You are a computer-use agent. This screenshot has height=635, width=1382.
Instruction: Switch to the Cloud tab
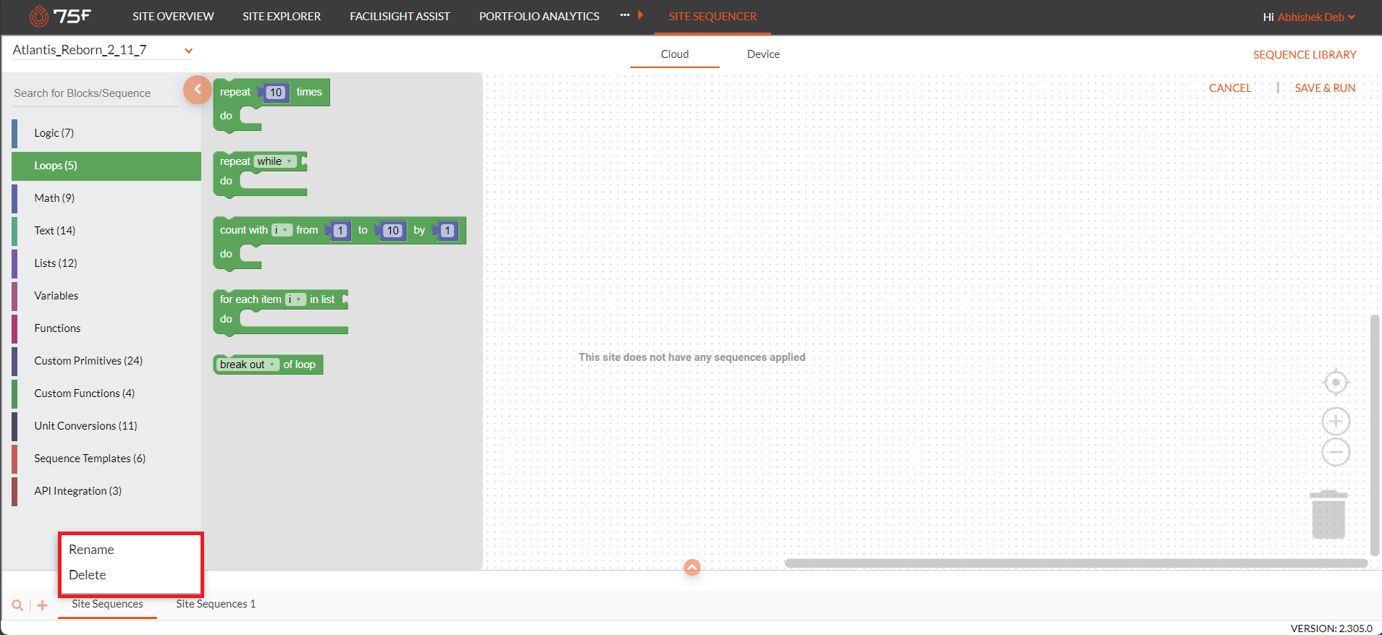[x=675, y=54]
